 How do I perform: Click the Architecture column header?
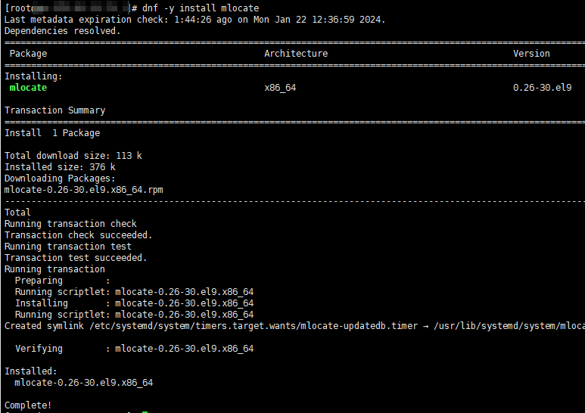tap(296, 54)
